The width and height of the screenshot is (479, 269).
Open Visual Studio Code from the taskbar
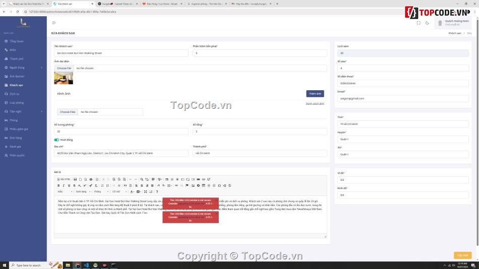86,265
